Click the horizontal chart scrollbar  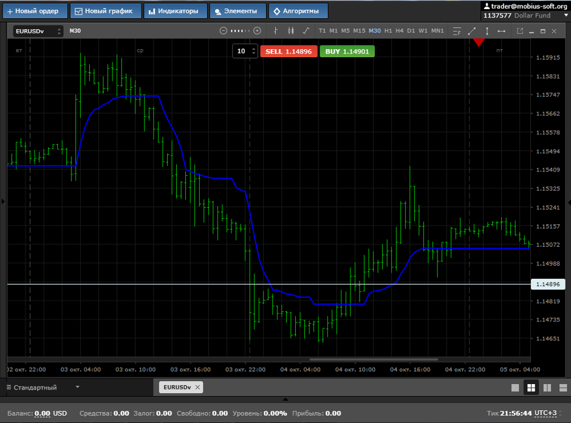(x=374, y=360)
